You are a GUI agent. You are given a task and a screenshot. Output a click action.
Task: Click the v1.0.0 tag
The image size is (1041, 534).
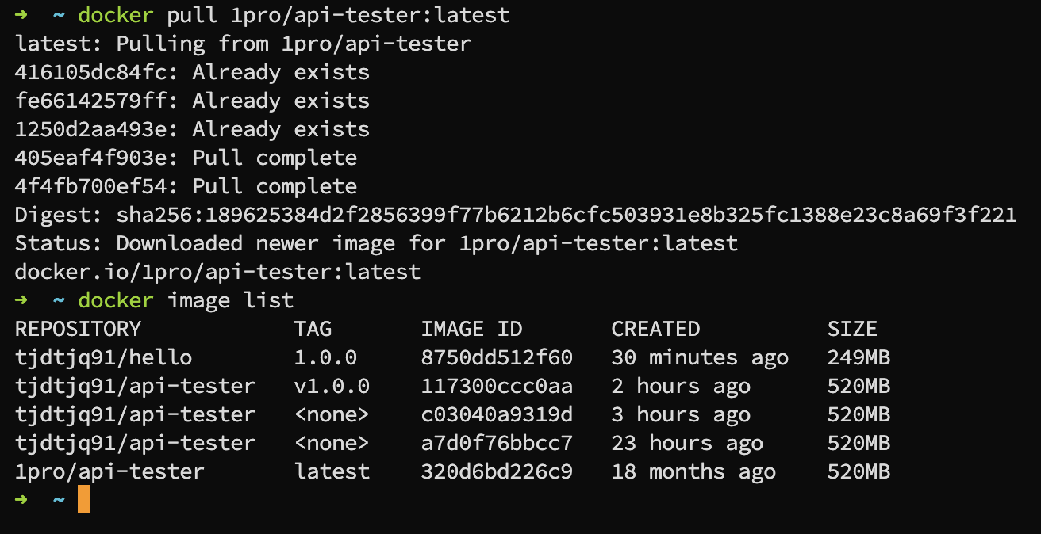pos(332,386)
